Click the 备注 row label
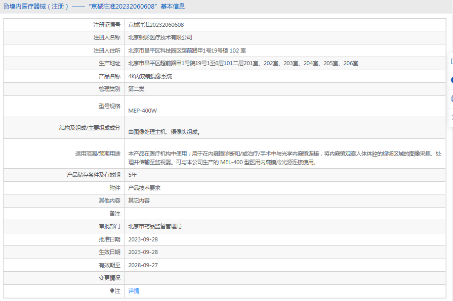 click(115, 213)
